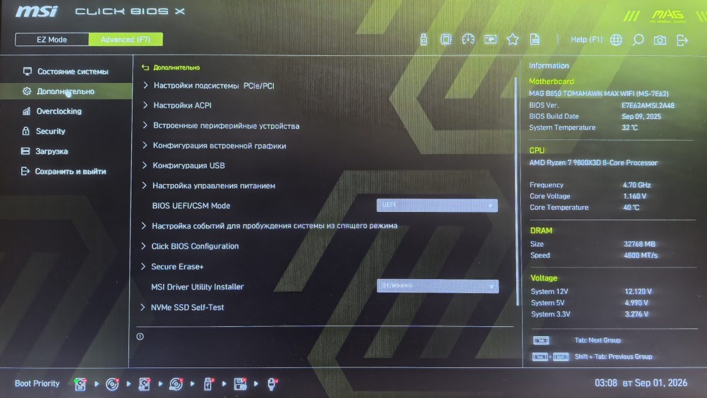707x398 pixels.
Task: Switch to EZ Mode
Action: pos(52,39)
